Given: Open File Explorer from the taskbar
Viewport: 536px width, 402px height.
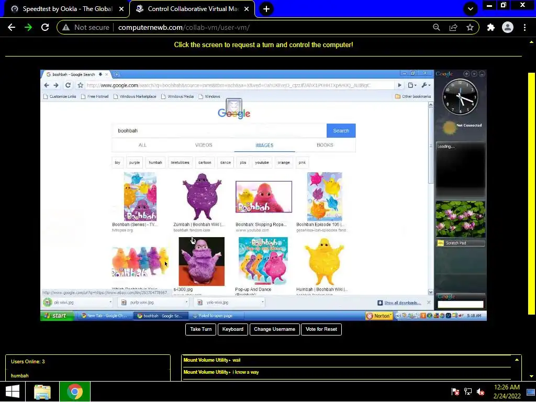Looking at the screenshot, I should click(43, 392).
